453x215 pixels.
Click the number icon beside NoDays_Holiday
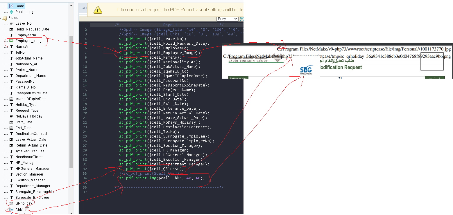[x=11, y=116]
